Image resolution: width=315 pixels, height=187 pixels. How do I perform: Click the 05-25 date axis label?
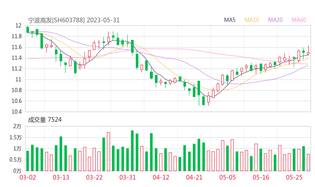pos(294,177)
